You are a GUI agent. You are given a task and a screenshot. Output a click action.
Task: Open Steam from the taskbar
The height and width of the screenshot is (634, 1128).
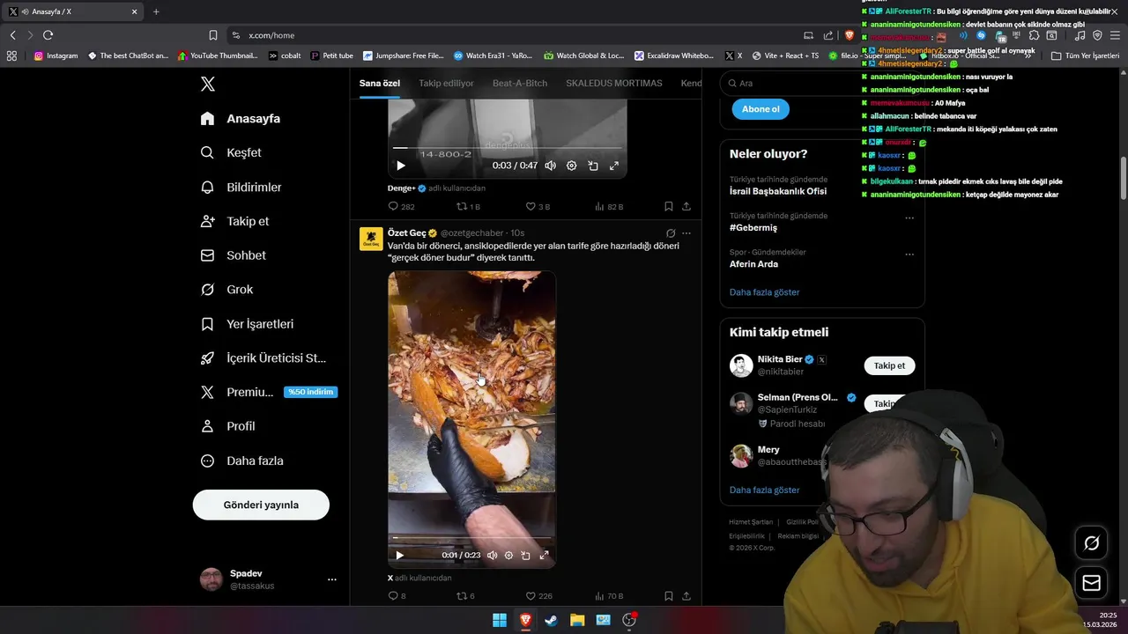(x=551, y=620)
